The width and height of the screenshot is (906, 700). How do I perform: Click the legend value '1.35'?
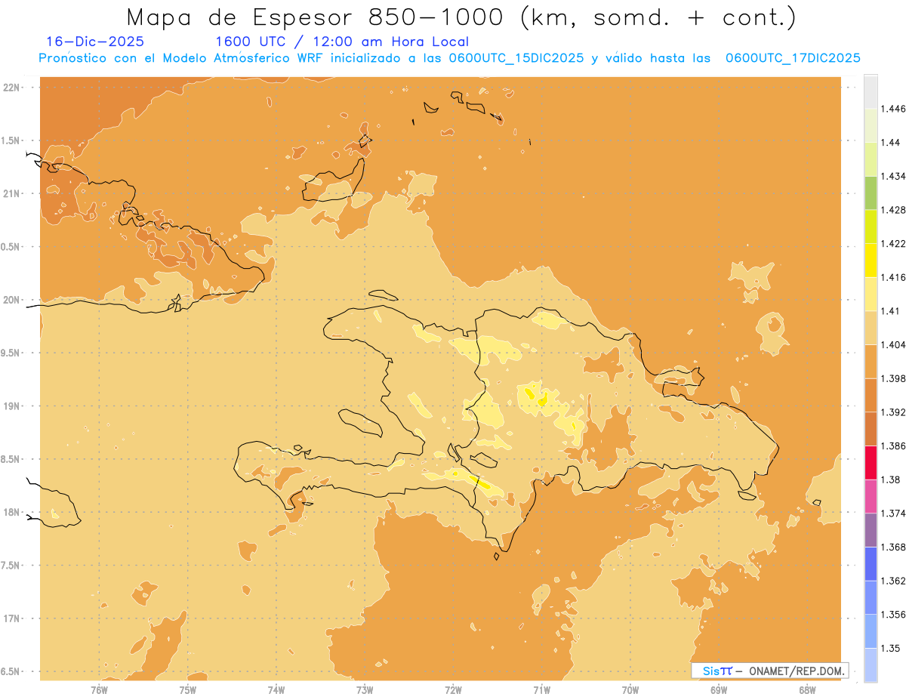tap(891, 648)
